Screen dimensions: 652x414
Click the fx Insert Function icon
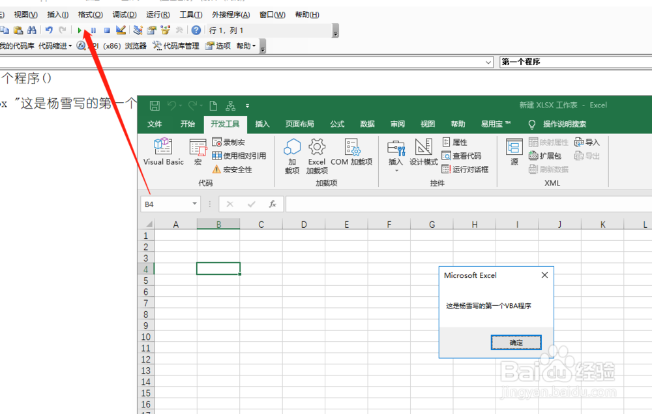point(273,204)
